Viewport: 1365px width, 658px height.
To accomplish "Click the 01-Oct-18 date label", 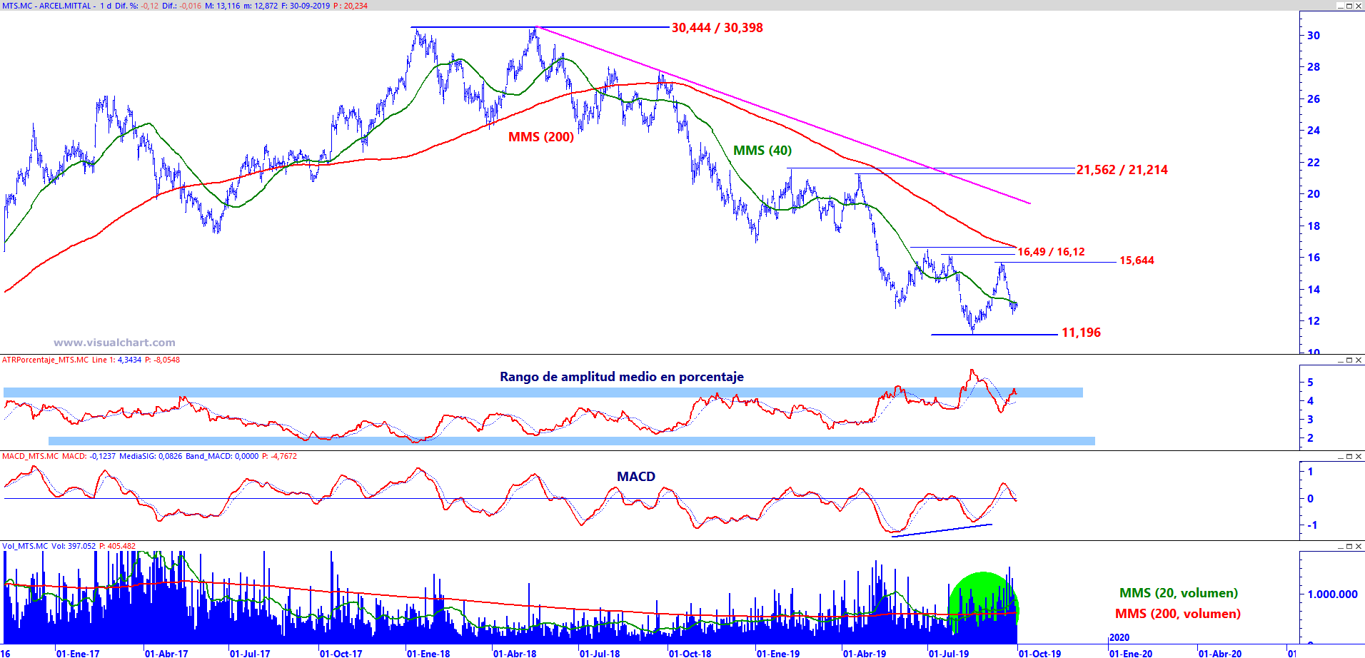I will (690, 653).
